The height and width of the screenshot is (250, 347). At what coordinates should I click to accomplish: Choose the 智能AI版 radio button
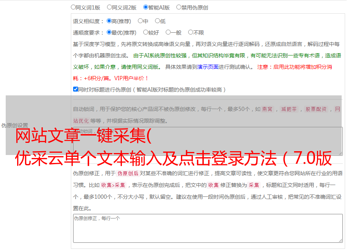146,7
